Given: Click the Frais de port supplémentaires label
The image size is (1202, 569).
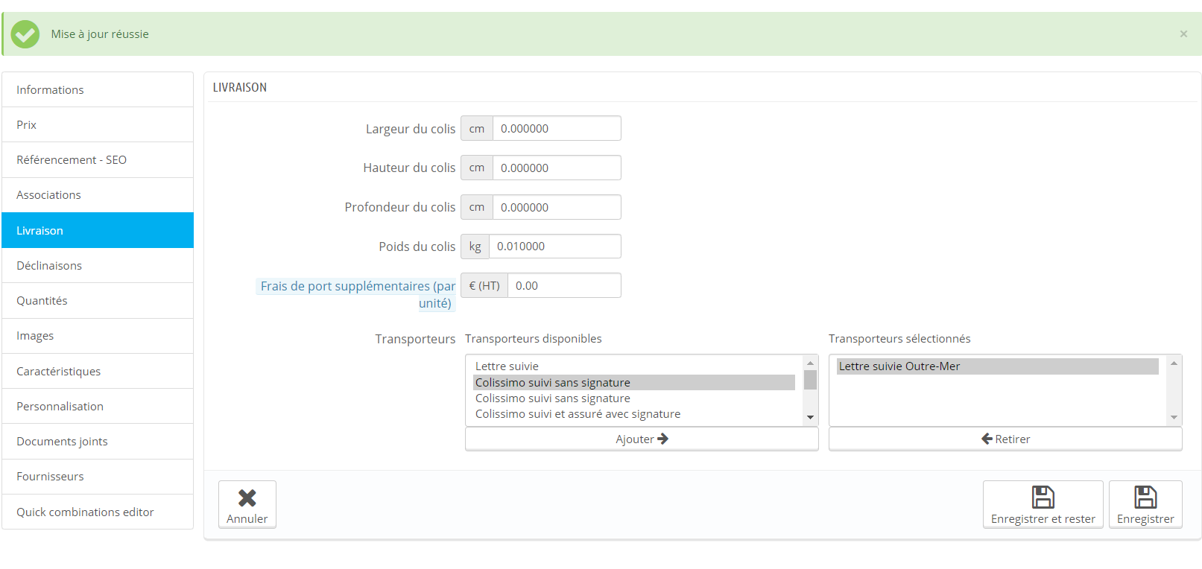Looking at the screenshot, I should point(357,294).
